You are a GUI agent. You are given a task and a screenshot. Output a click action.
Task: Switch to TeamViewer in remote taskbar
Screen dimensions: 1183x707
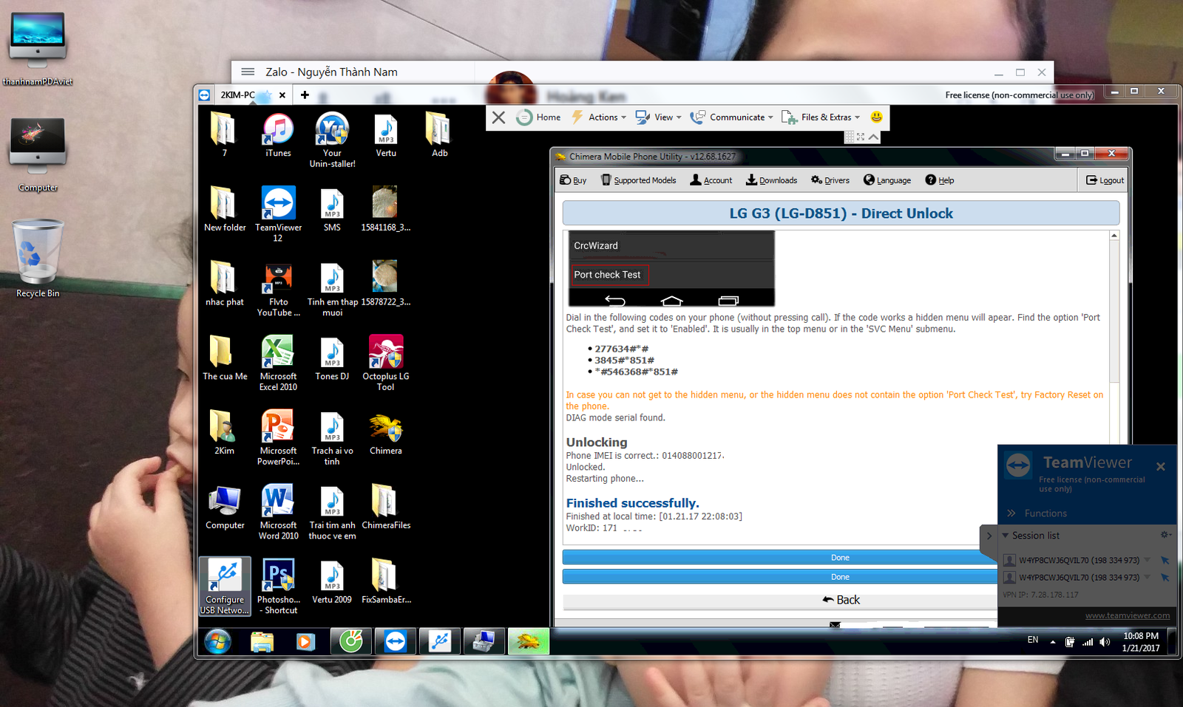pyautogui.click(x=395, y=641)
